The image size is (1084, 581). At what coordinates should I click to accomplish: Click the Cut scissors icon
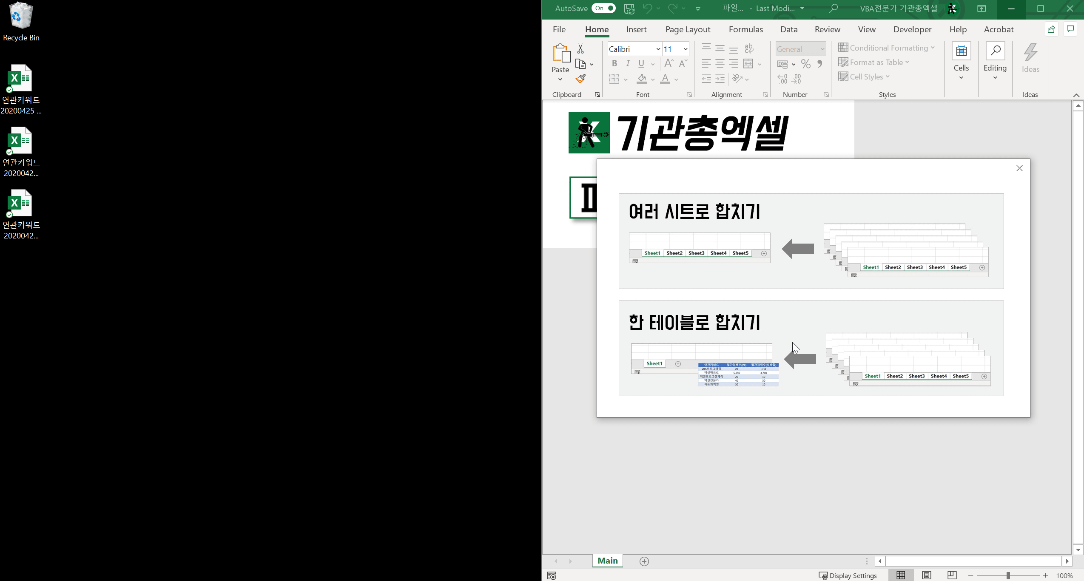580,49
